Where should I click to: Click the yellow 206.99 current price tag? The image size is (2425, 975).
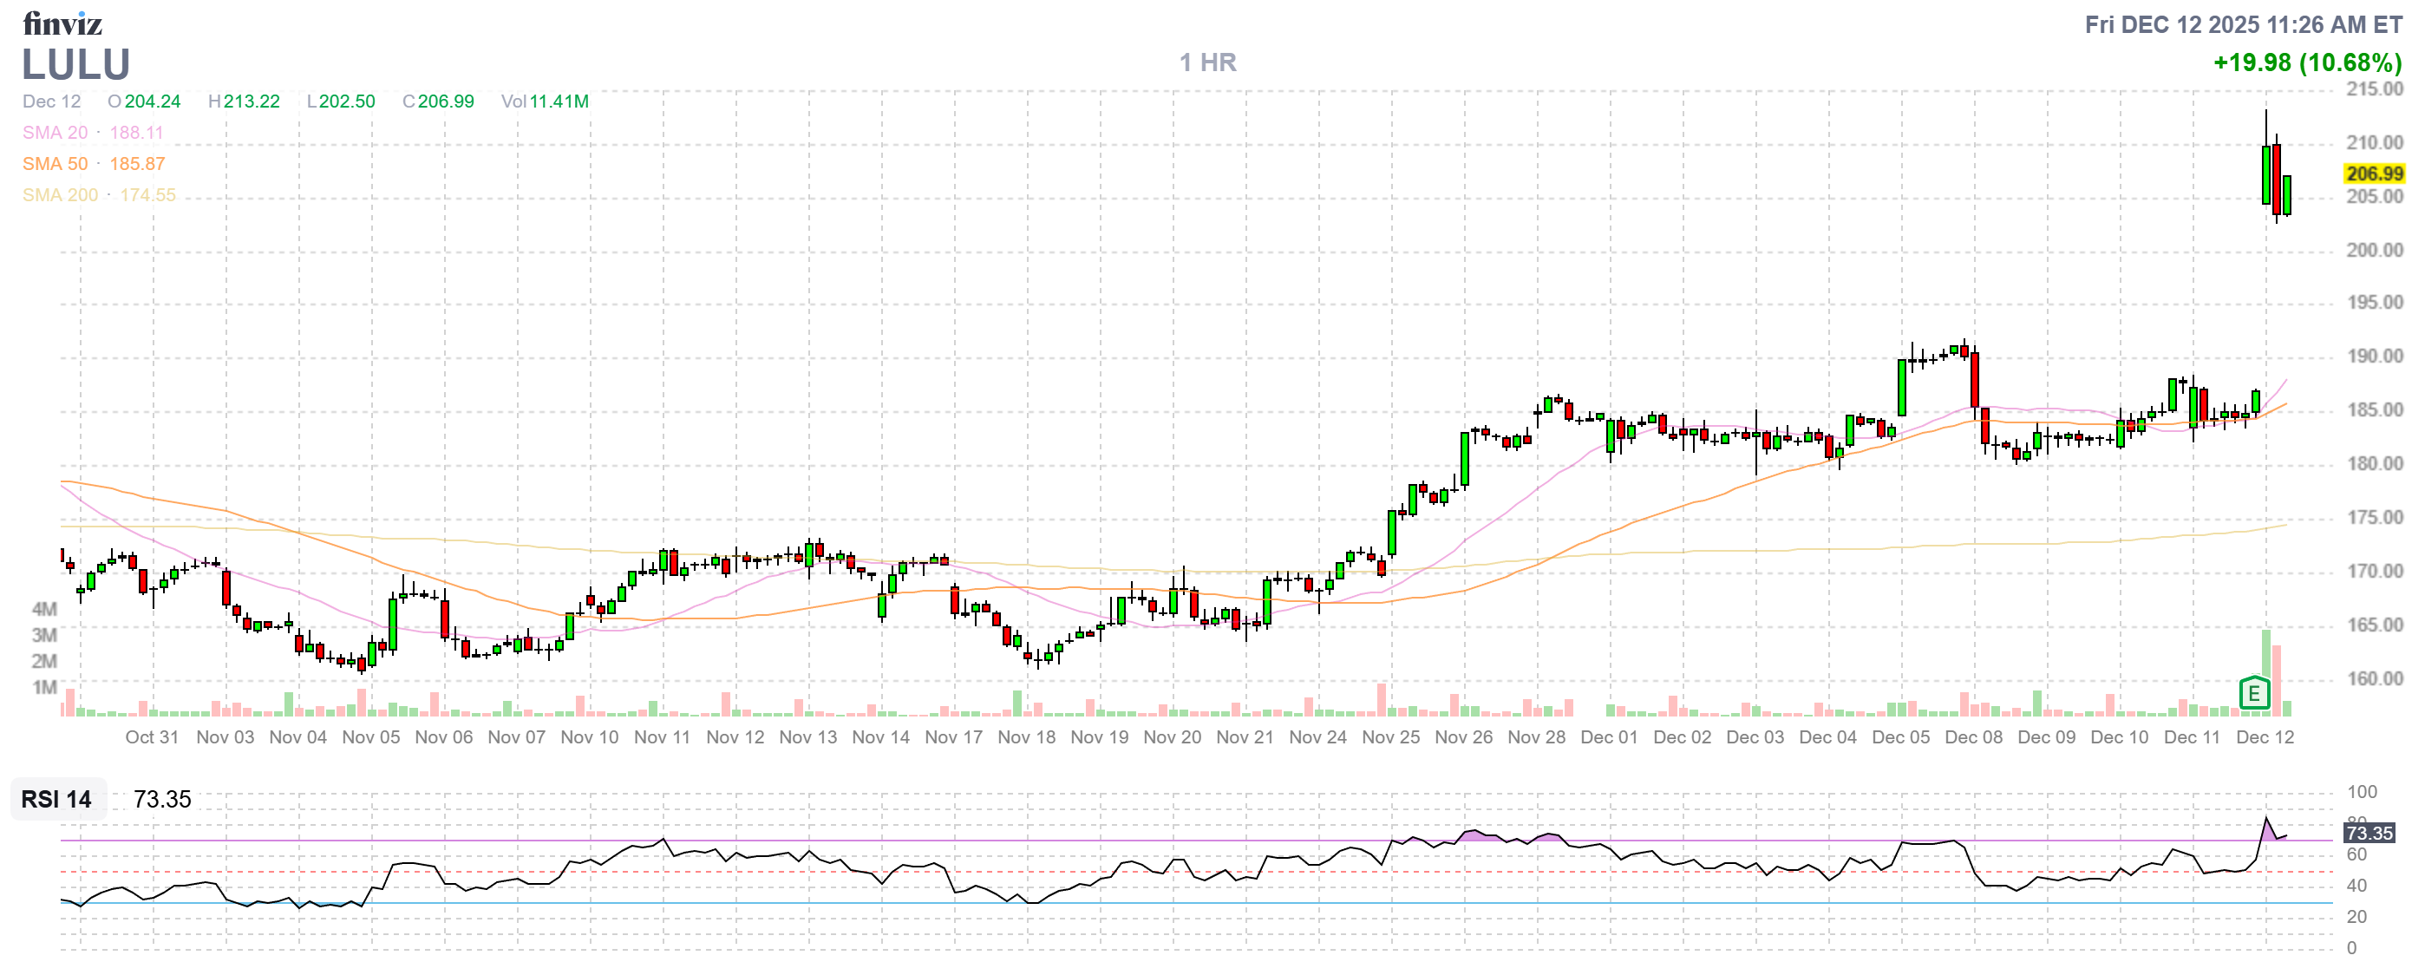(2373, 173)
